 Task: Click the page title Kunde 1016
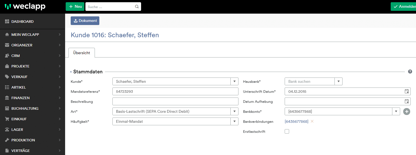click(x=115, y=35)
